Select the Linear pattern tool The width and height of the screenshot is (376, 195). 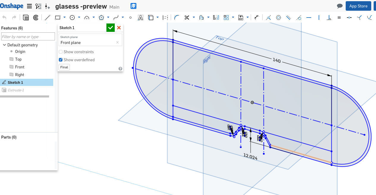226,18
